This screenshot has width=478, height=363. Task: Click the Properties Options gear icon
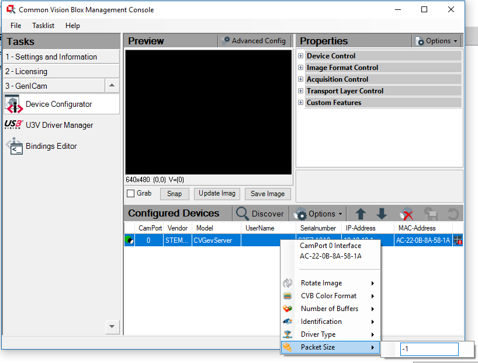(420, 41)
